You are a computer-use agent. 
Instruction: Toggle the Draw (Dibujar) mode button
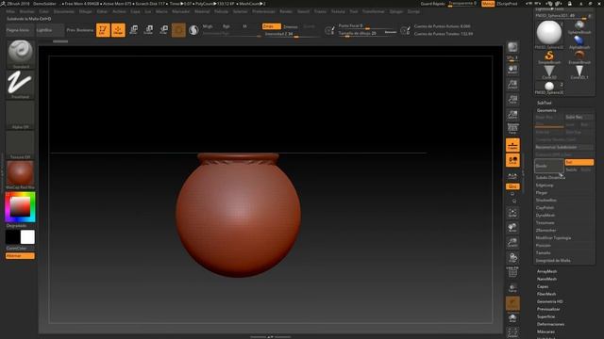click(x=118, y=30)
